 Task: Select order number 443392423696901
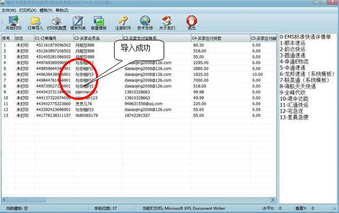[x=53, y=109]
